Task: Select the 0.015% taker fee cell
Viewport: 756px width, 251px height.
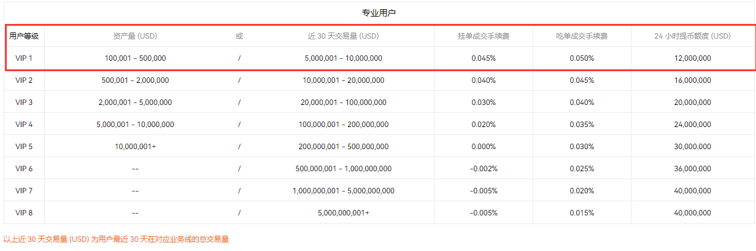Action: (x=582, y=213)
